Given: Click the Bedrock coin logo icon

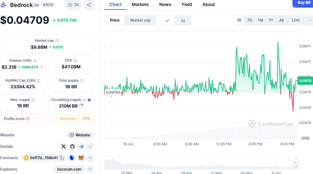Looking at the screenshot, I should 3,5.
